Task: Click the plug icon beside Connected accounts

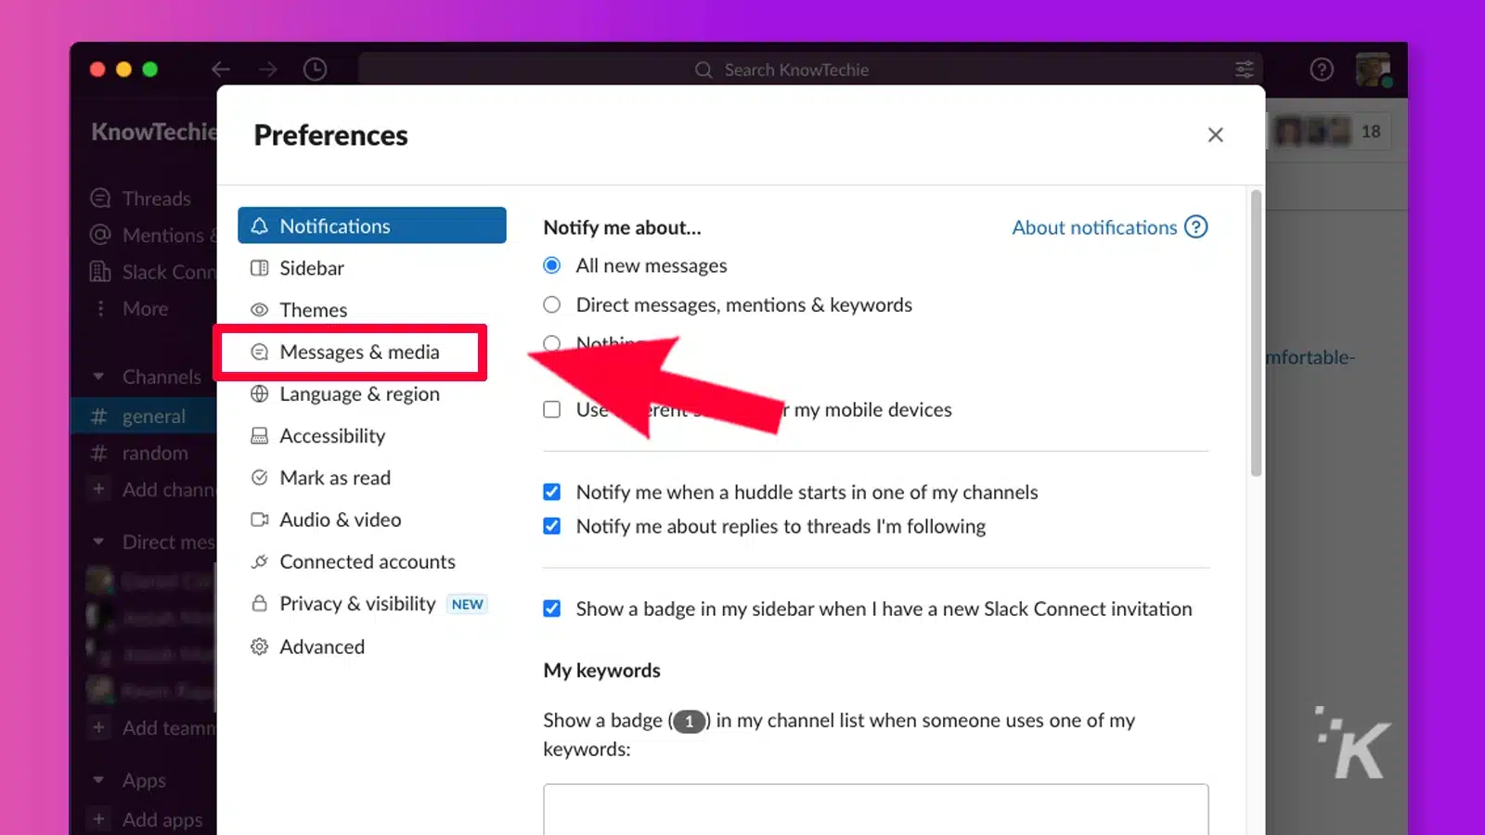Action: [260, 561]
